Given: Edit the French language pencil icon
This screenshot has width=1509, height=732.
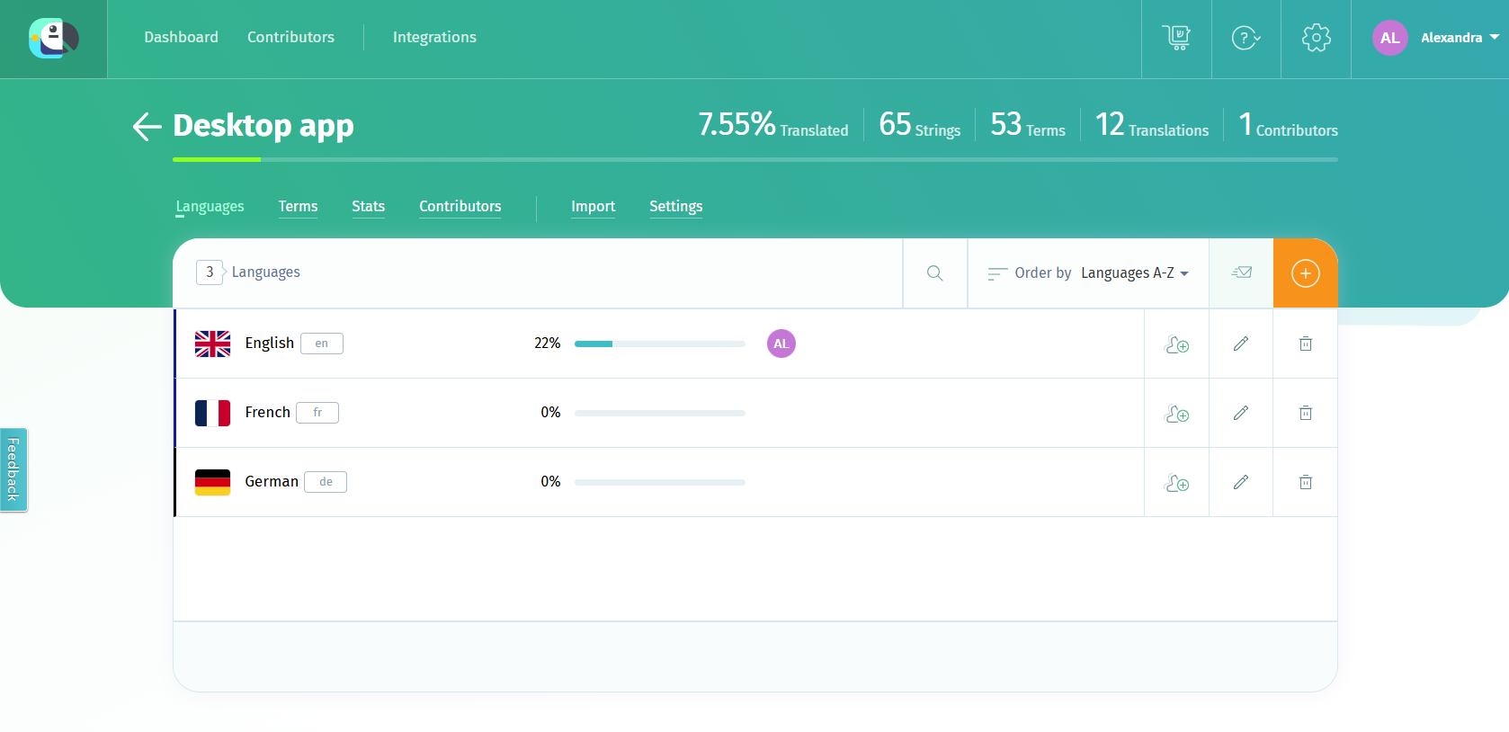Looking at the screenshot, I should (1241, 413).
